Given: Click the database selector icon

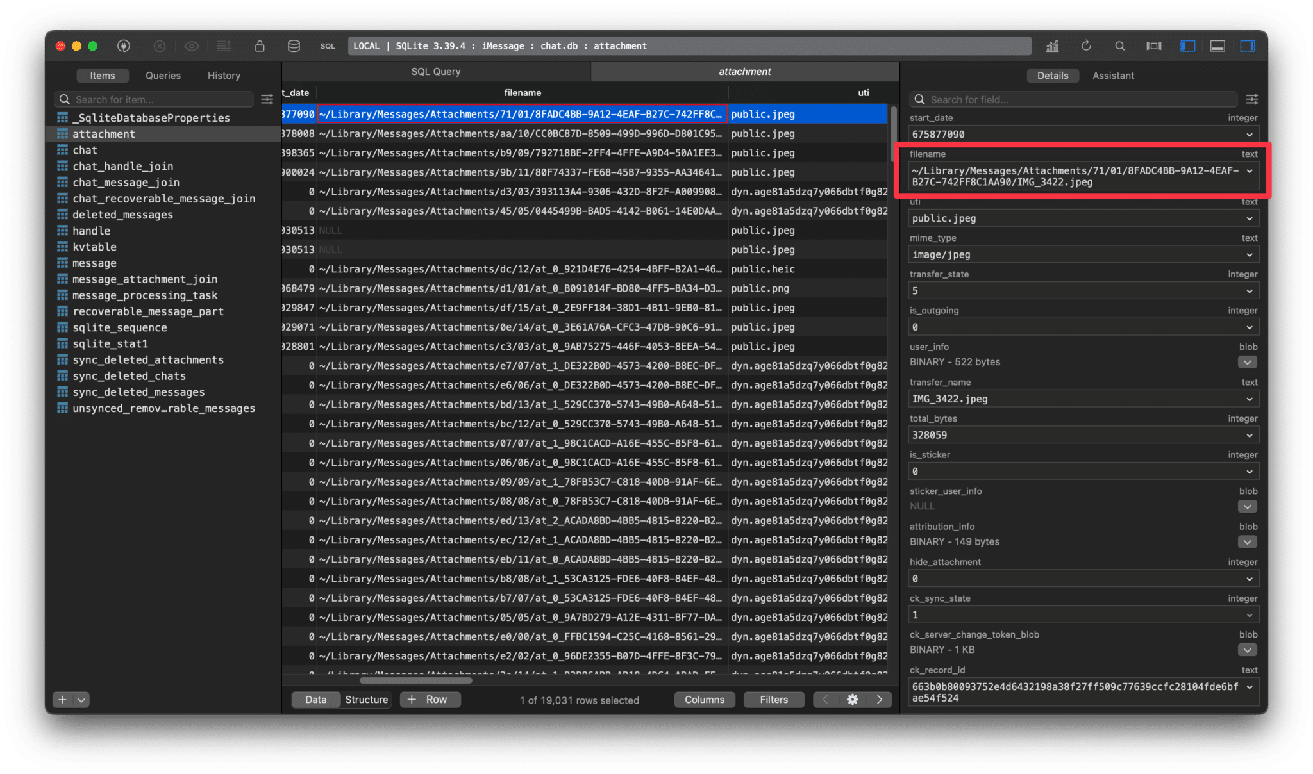Looking at the screenshot, I should point(294,45).
